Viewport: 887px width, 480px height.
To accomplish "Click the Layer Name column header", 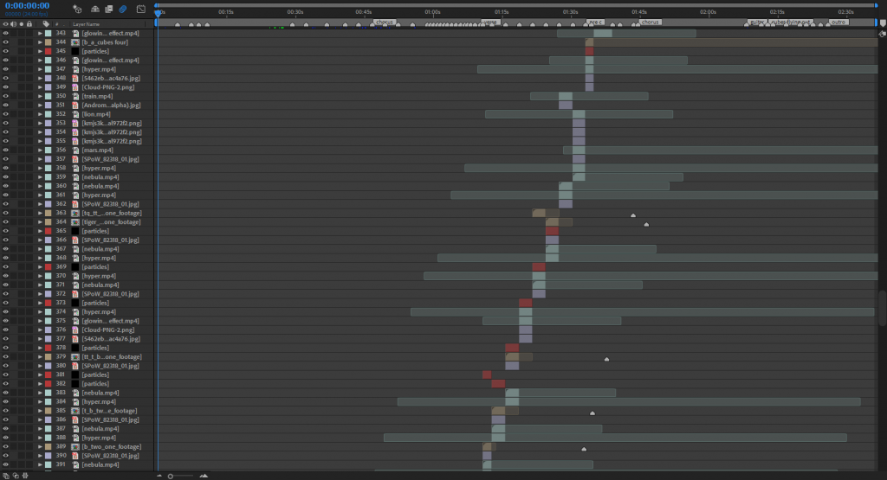I will (x=86, y=24).
